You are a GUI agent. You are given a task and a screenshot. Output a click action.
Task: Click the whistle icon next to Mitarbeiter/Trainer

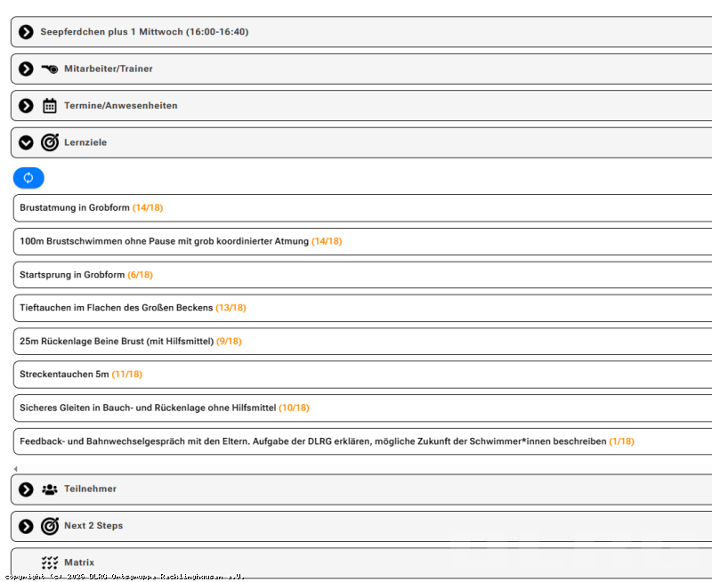(x=50, y=69)
